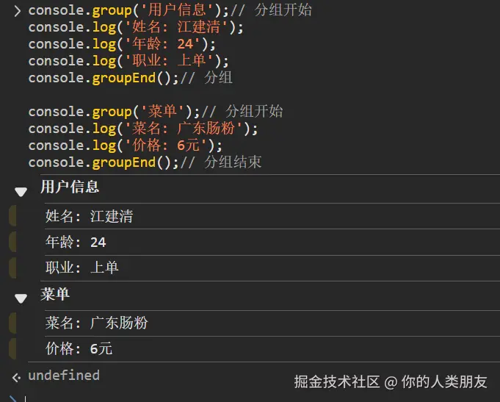500x402 pixels.
Task: Click the left marker beside 职业 row
Action: coord(12,268)
